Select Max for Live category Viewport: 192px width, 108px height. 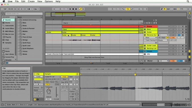pyautogui.click(x=10, y=34)
